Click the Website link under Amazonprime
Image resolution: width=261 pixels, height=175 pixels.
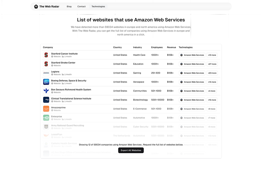(56, 110)
